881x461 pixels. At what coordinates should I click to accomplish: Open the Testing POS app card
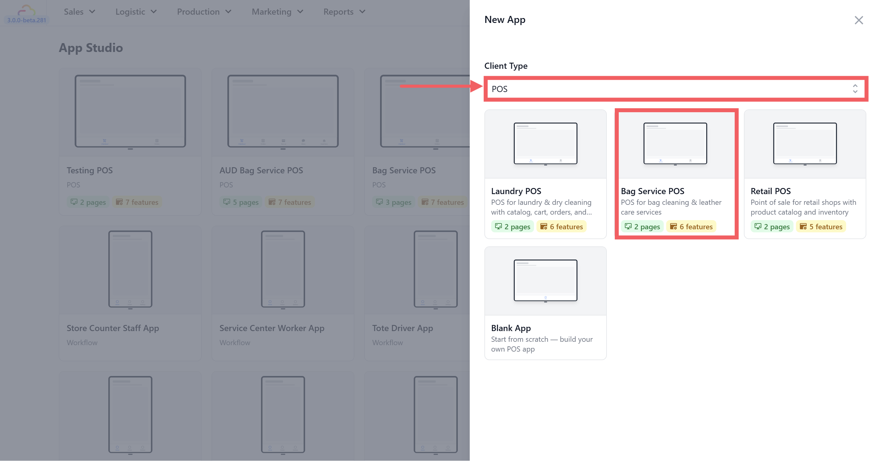pos(130,142)
